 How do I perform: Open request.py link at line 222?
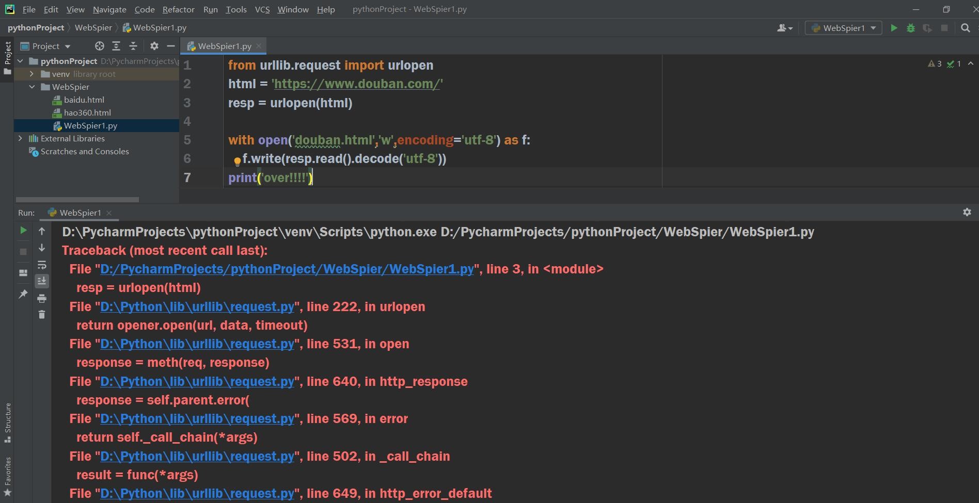point(197,306)
